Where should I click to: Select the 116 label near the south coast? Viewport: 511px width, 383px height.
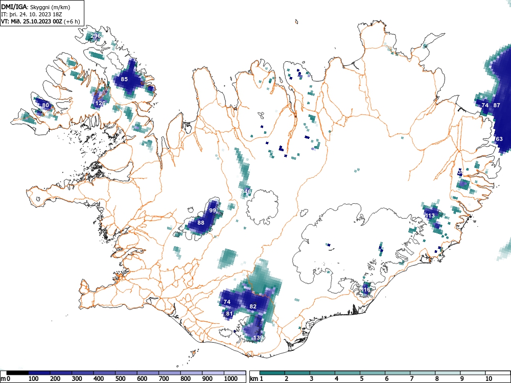(x=366, y=290)
